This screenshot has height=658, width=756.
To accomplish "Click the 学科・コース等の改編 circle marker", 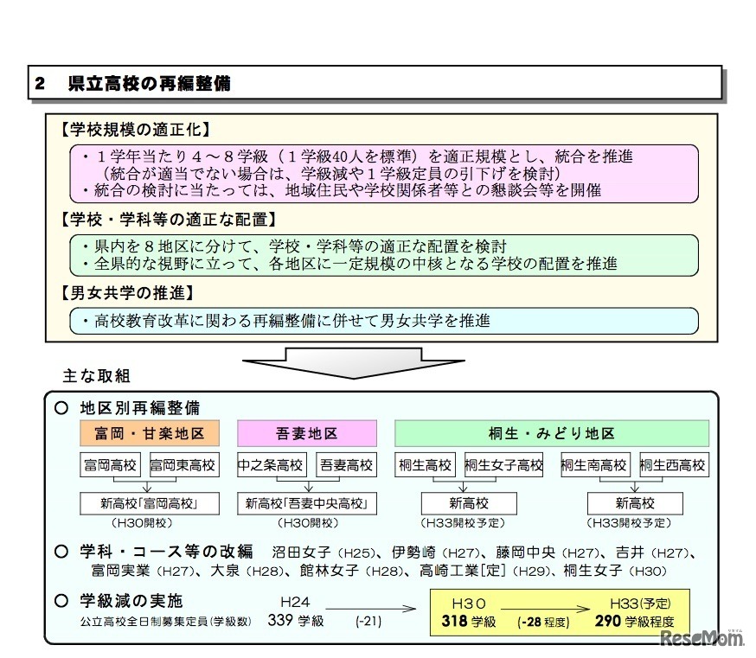I will (60, 552).
